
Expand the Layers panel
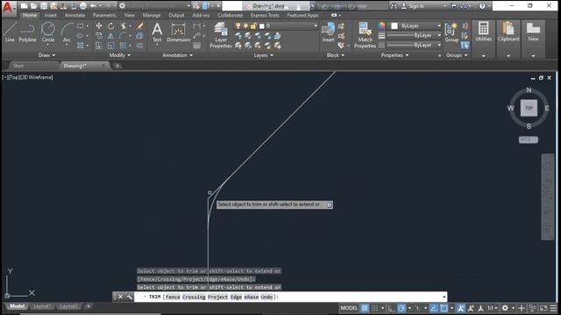264,55
